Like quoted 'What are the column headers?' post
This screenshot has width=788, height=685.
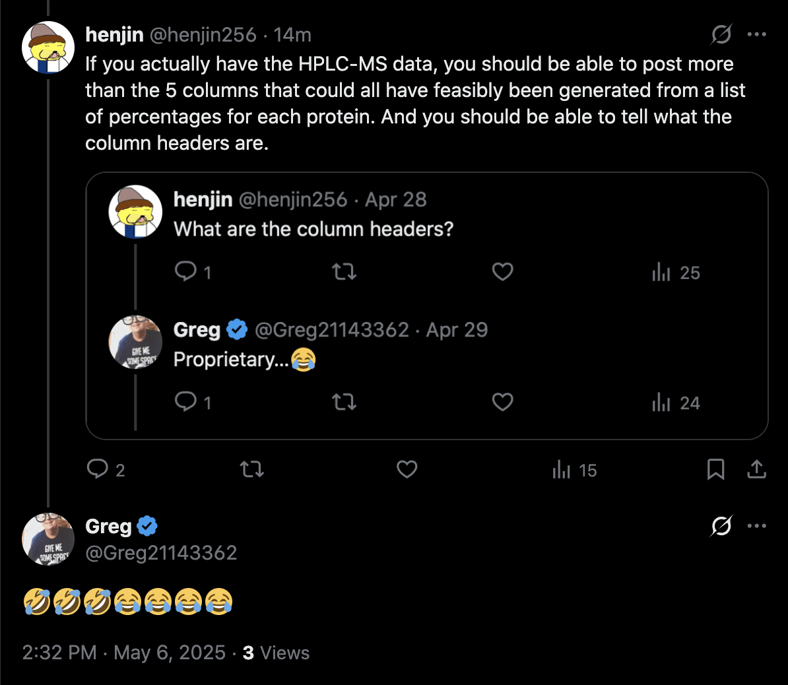point(502,272)
